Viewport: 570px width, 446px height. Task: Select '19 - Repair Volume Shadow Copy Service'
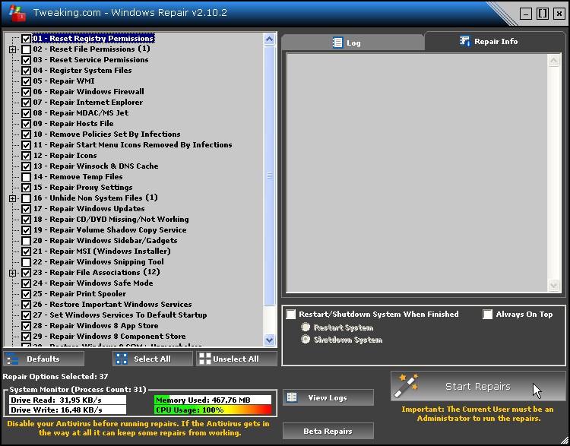[109, 230]
